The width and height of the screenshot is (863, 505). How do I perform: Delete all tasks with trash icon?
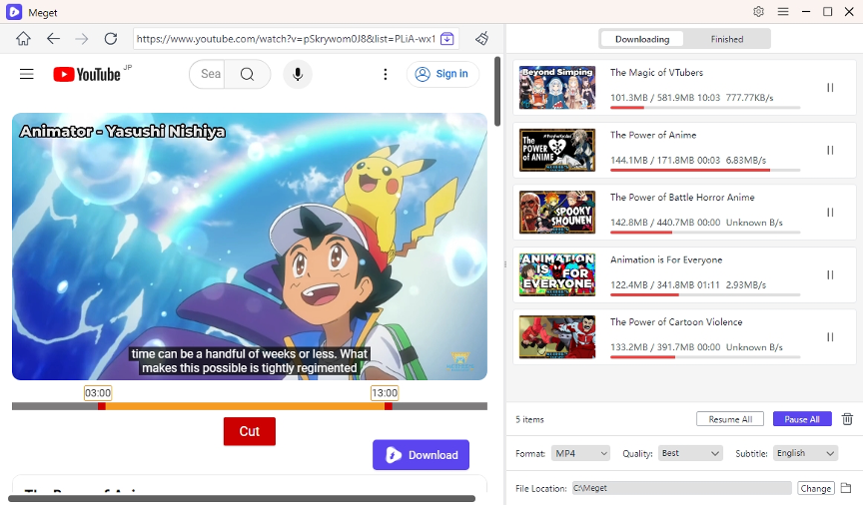point(848,419)
